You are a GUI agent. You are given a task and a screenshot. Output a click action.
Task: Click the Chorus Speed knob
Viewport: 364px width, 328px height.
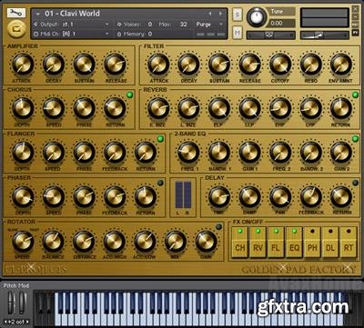point(54,108)
